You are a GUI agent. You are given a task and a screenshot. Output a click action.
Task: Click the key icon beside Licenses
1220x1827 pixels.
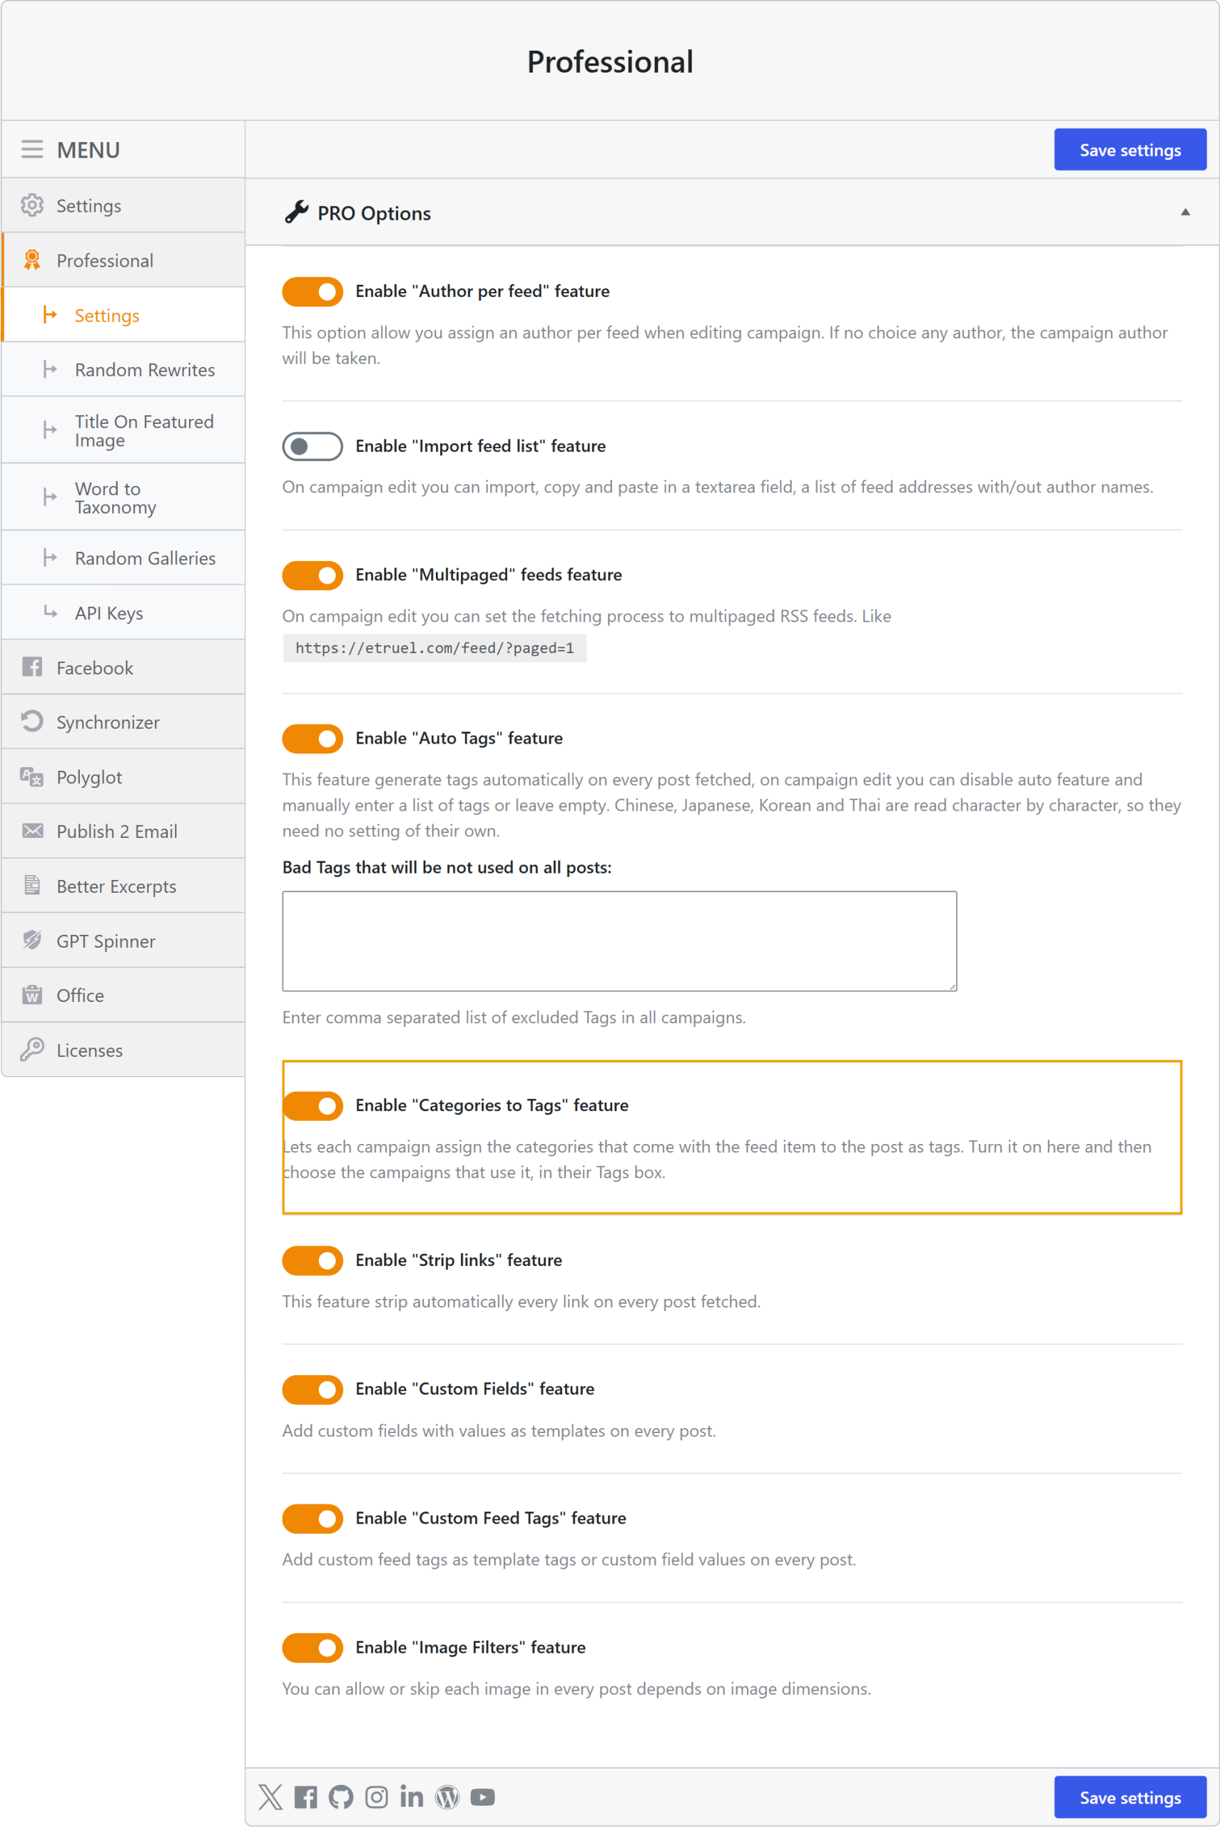32,1050
